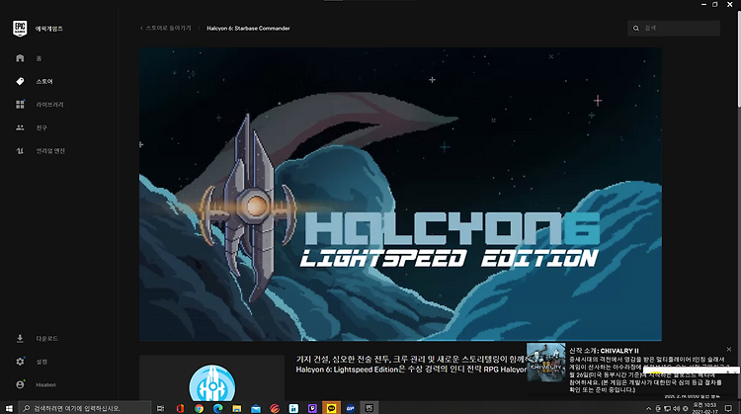Open KakaoTalk from taskbar
The width and height of the screenshot is (741, 414).
point(331,408)
